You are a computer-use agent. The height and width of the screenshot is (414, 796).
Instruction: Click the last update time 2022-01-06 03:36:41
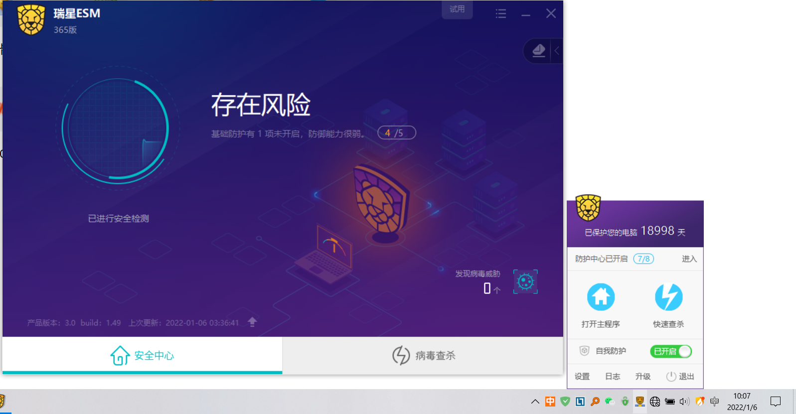coord(202,323)
